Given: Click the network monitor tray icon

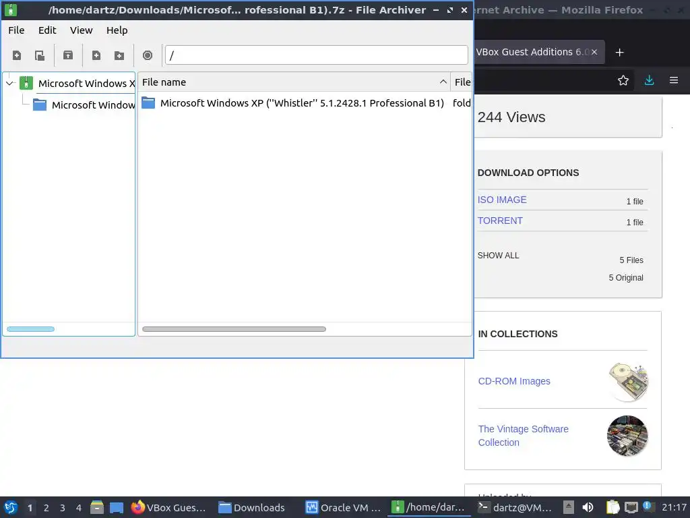Looking at the screenshot, I should click(631, 507).
